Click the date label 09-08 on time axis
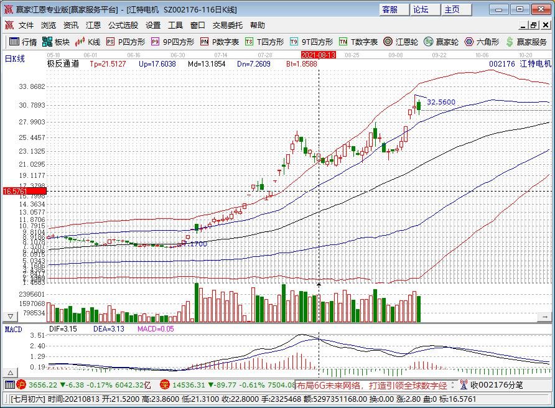555x408 pixels. tap(395, 55)
